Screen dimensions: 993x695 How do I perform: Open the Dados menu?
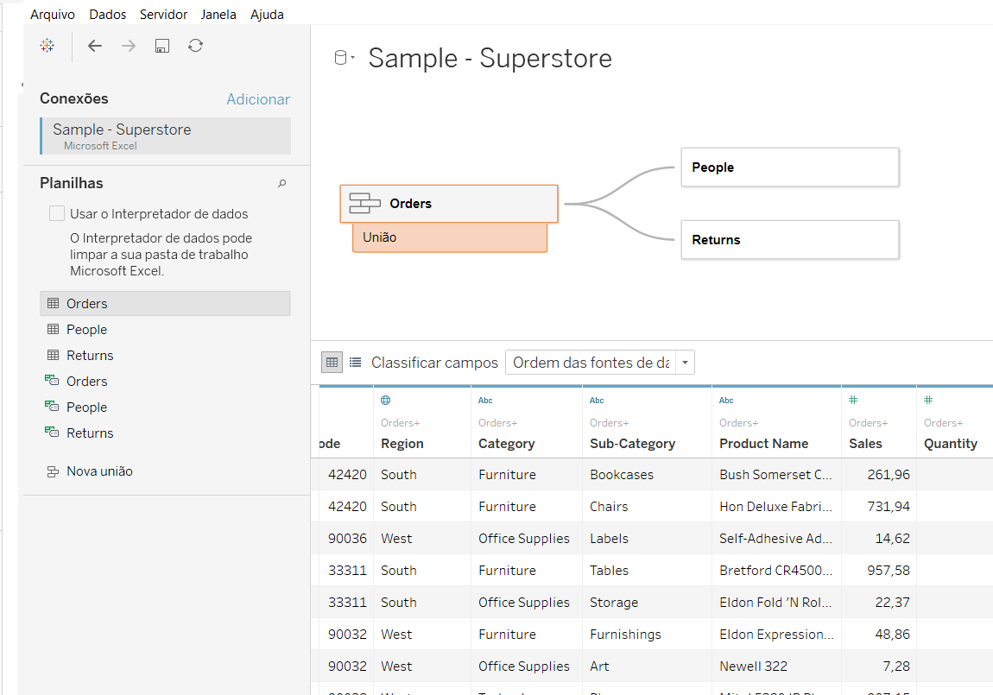[108, 14]
